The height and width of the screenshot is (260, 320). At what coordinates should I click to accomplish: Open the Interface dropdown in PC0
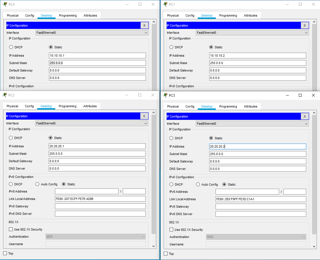[x=92, y=33]
